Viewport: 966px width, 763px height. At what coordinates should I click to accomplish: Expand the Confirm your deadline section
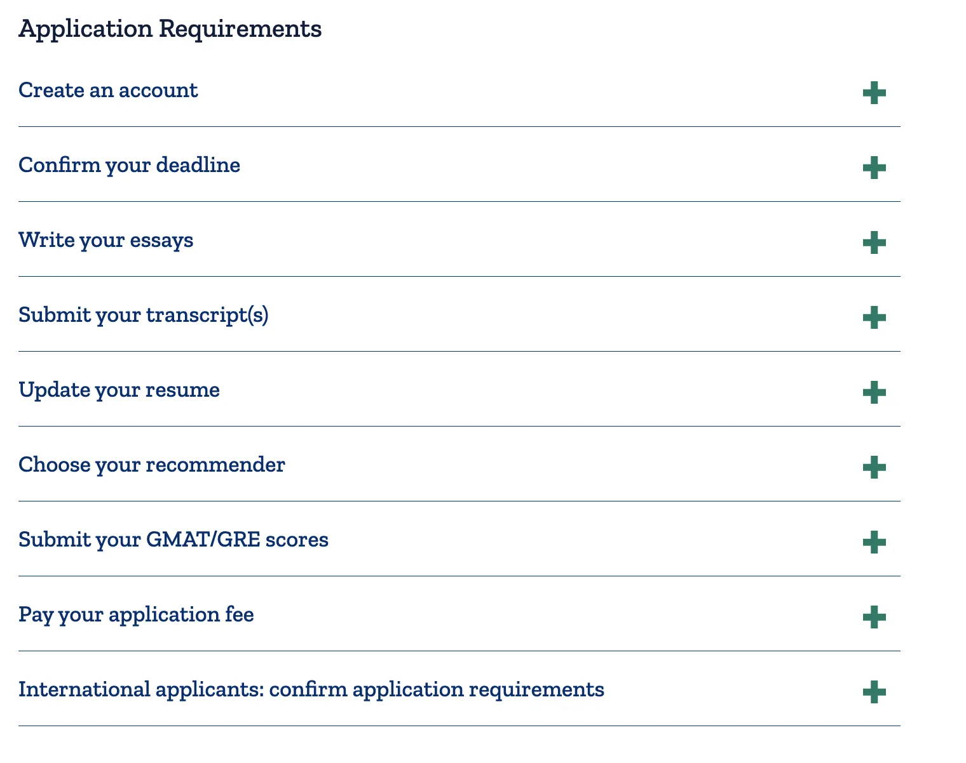tap(129, 165)
